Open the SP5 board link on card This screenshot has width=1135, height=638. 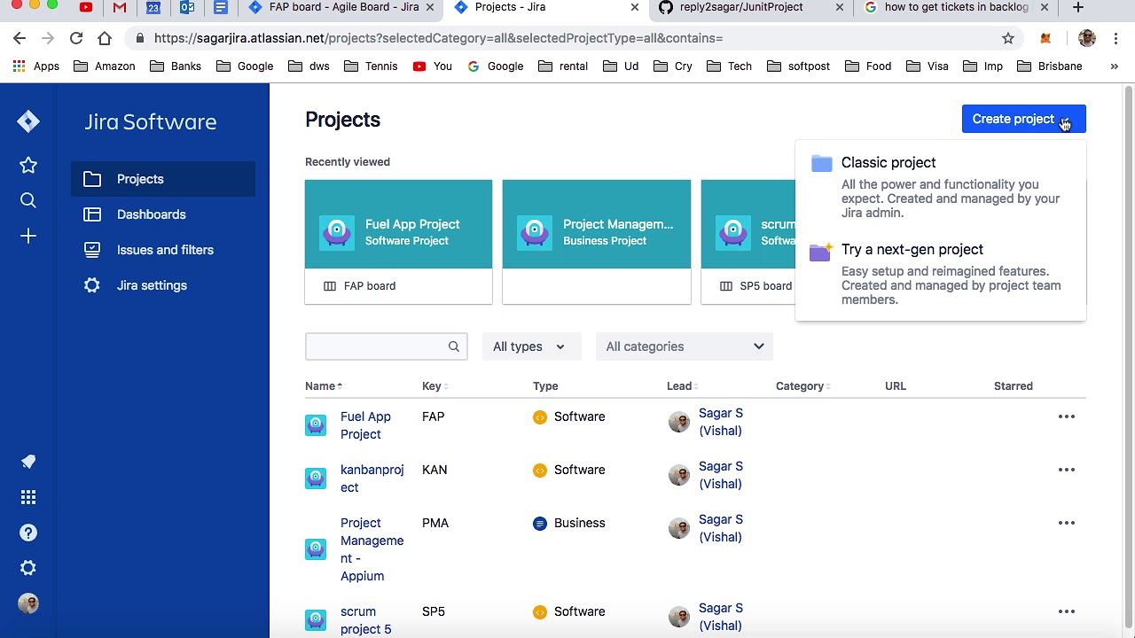[765, 286]
